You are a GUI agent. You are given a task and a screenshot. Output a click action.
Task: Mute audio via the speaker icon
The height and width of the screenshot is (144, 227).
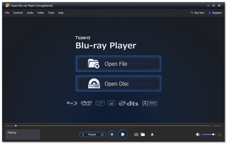[198, 135]
